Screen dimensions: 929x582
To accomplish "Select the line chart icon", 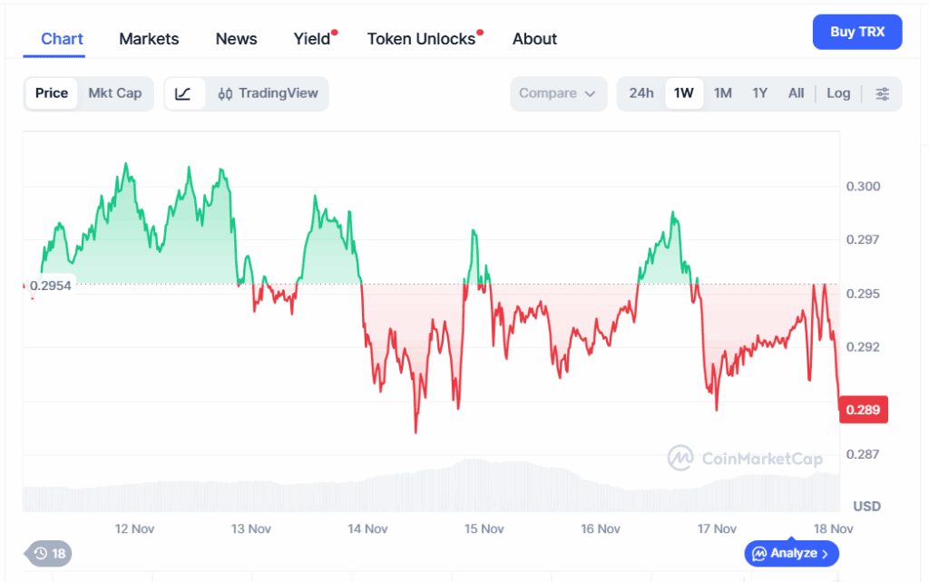I will (x=185, y=93).
